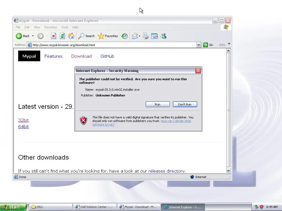Image resolution: width=282 pixels, height=211 pixels.
Task: Click the red shield tray icon
Action: coord(262,207)
